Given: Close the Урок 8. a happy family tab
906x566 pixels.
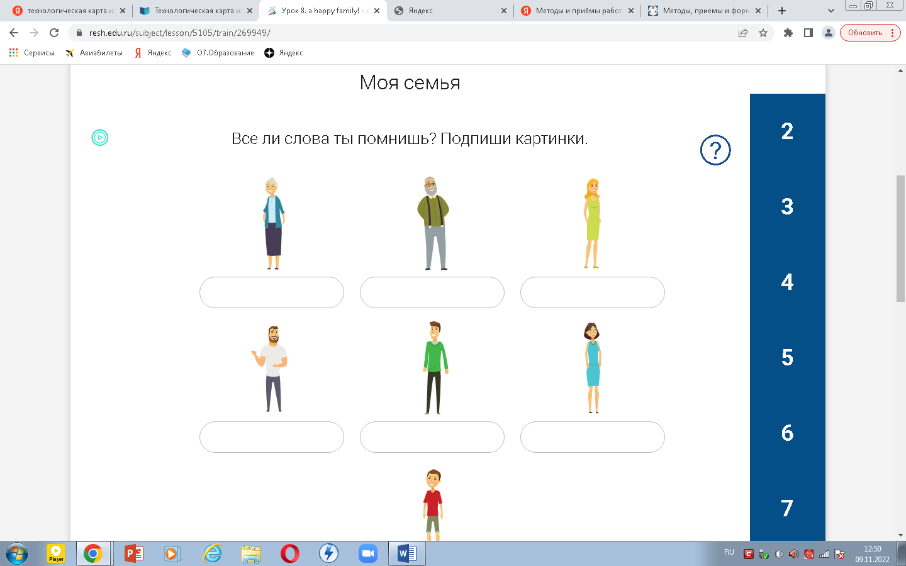Looking at the screenshot, I should (377, 11).
